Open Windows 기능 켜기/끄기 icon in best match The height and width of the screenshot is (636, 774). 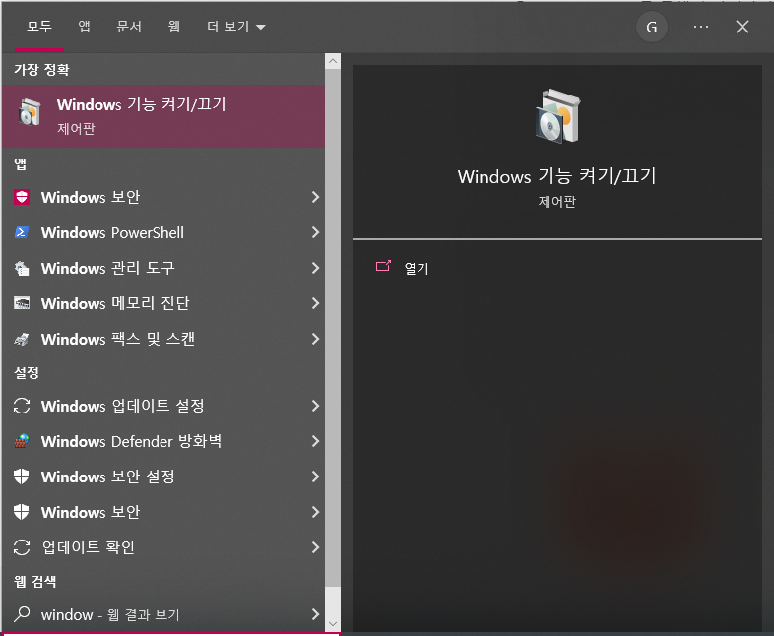(30, 112)
